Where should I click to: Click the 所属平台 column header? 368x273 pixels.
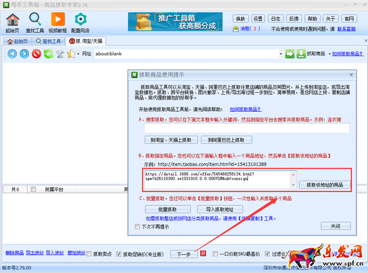(x=54, y=189)
